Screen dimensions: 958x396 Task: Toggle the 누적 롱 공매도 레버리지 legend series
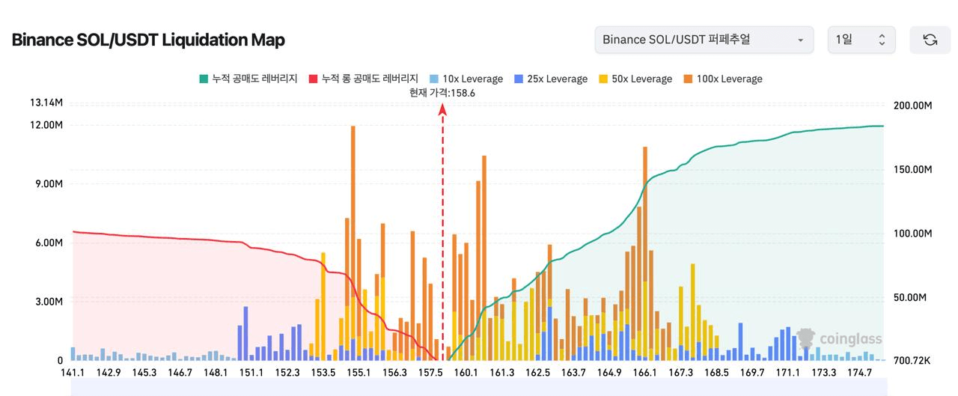coord(363,79)
